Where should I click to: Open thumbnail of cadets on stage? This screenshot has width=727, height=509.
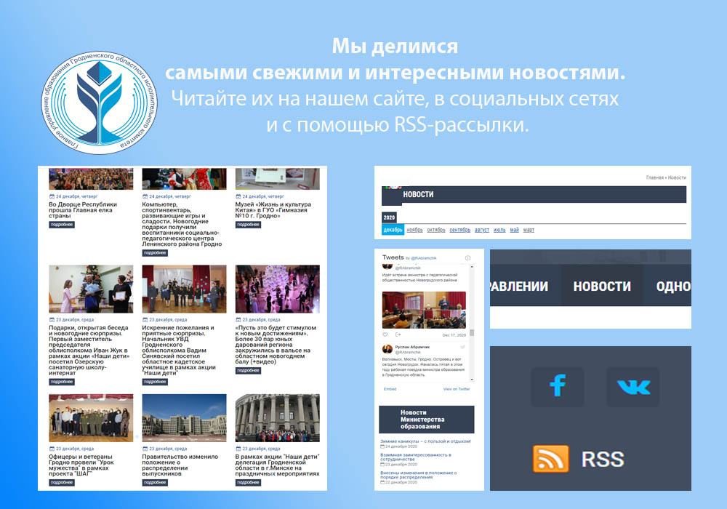point(184,289)
